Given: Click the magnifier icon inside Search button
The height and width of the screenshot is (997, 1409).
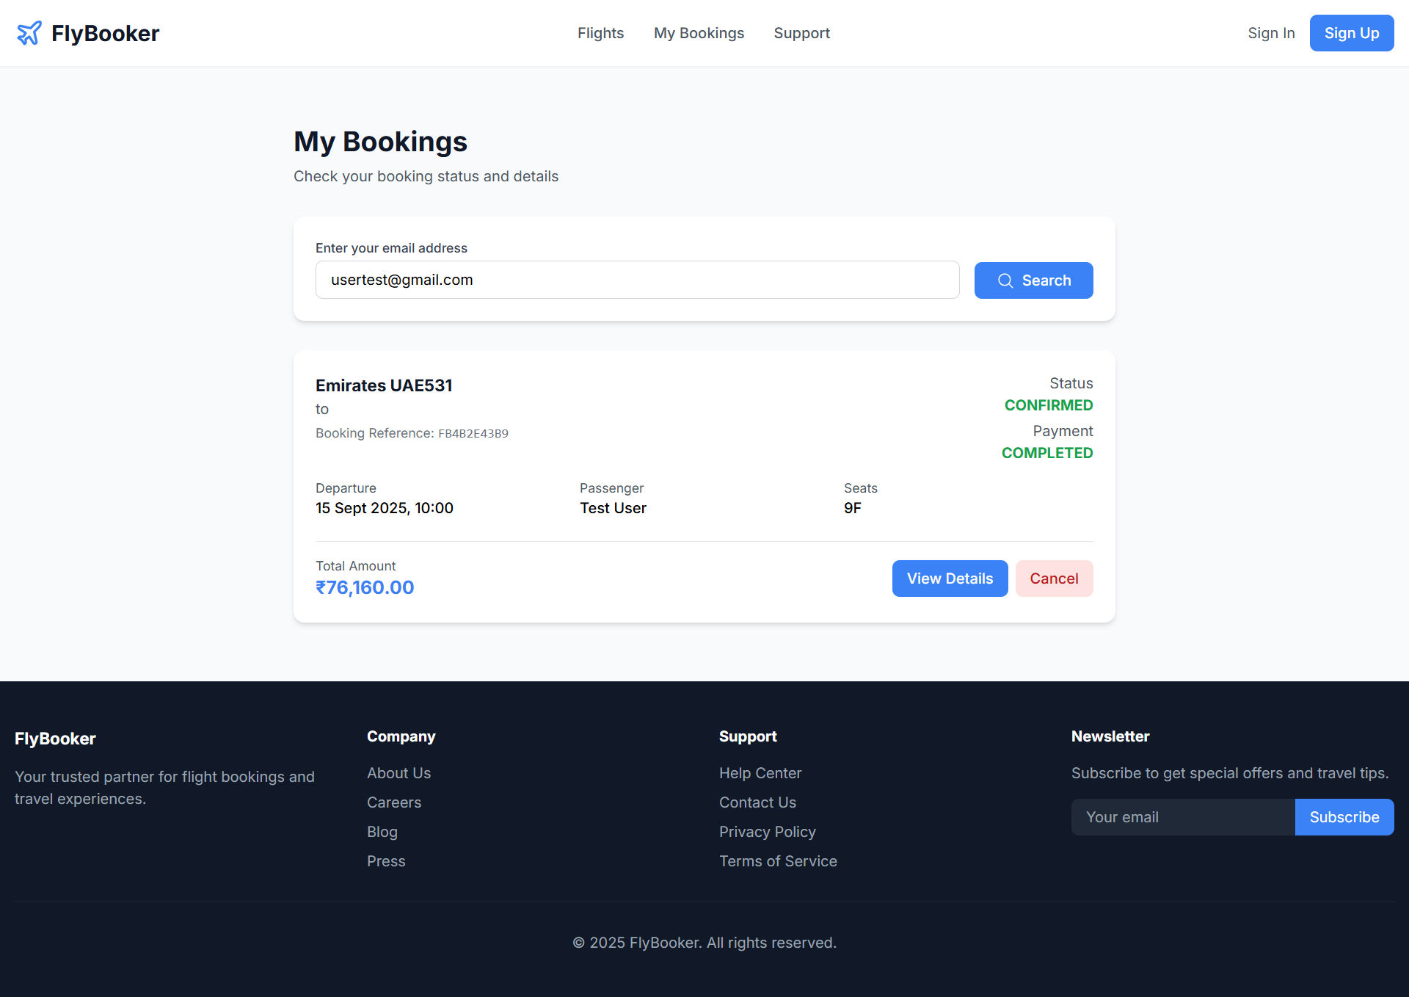Looking at the screenshot, I should coord(1005,280).
